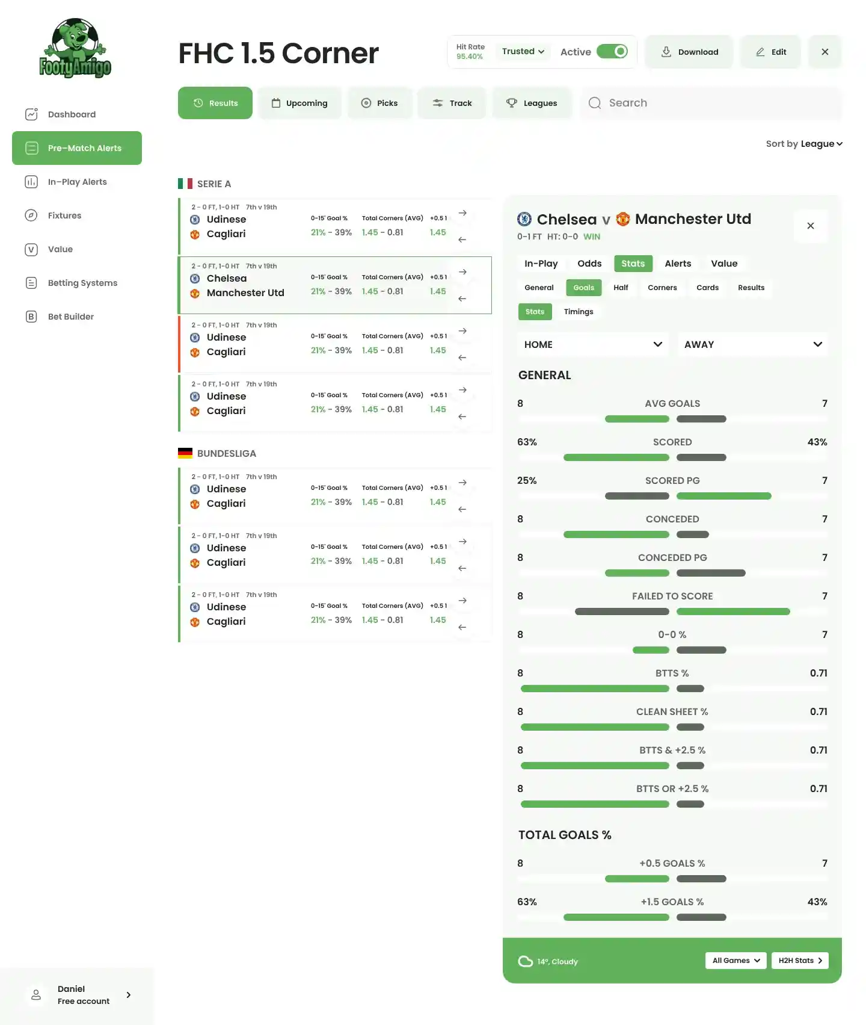
Task: Click the Results history clock icon
Action: (x=198, y=103)
